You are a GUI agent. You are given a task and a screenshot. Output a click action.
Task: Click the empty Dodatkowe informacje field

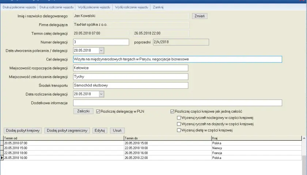pyautogui.click(x=178, y=103)
